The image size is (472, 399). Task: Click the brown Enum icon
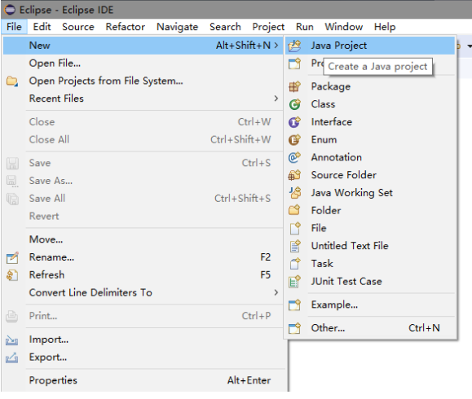coord(294,140)
